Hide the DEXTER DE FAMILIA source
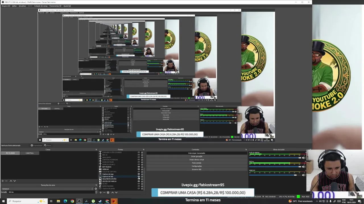Screen dimensions: 364x204 (x=139, y=181)
